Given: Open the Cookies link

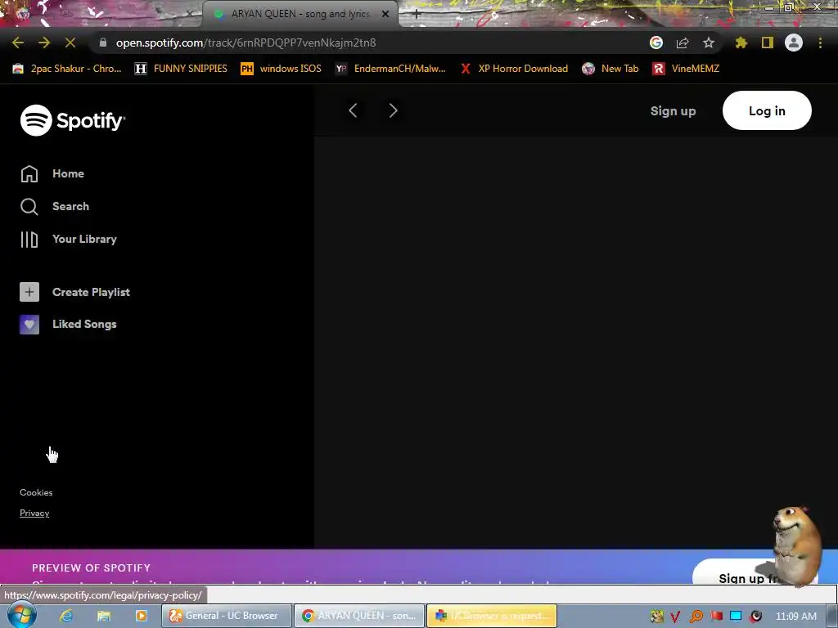Looking at the screenshot, I should 36,492.
